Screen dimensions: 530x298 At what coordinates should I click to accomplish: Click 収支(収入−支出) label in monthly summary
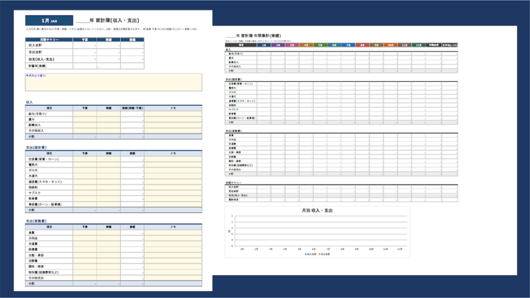pyautogui.click(x=41, y=59)
